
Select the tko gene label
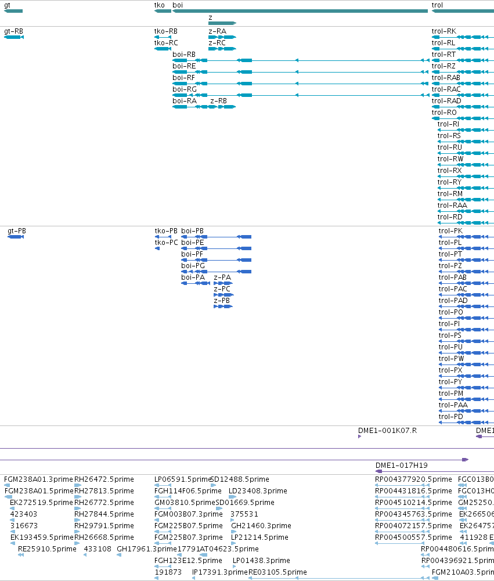coord(160,5)
